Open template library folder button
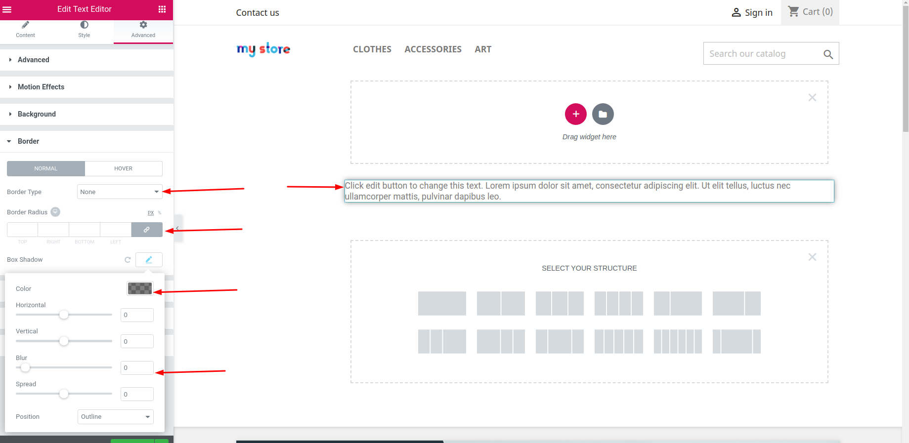Screen dimensions: 909x443 coord(603,114)
